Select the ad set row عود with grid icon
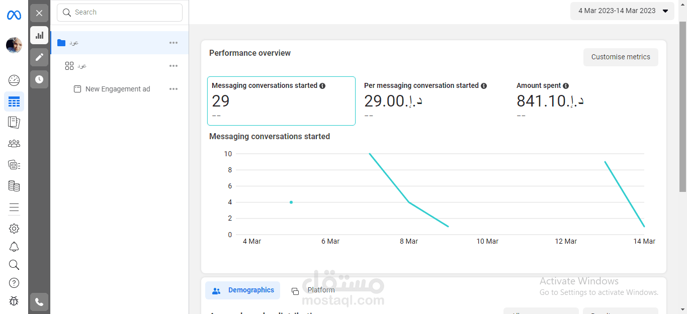 (x=120, y=66)
